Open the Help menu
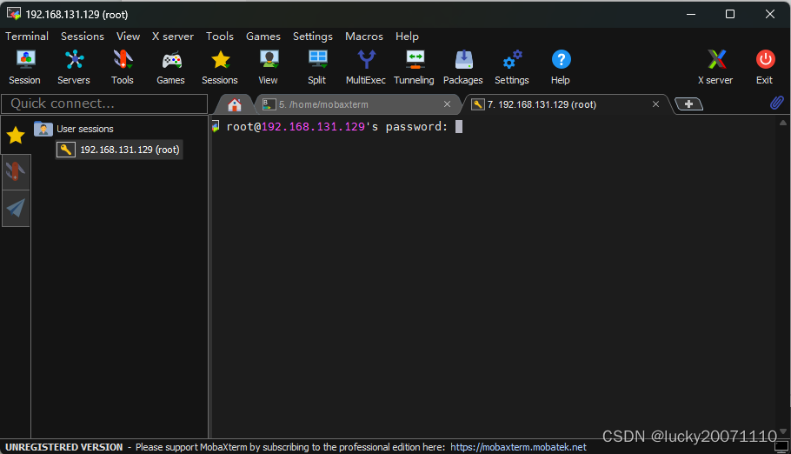Screen dimensions: 791x454 [407, 37]
